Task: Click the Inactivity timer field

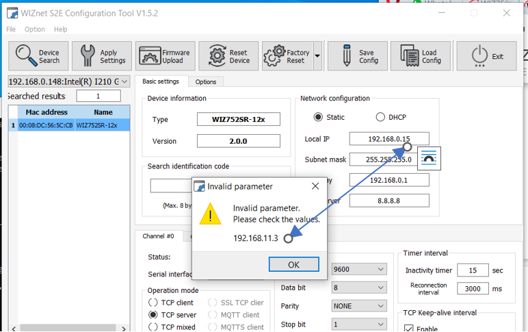Action: point(473,270)
